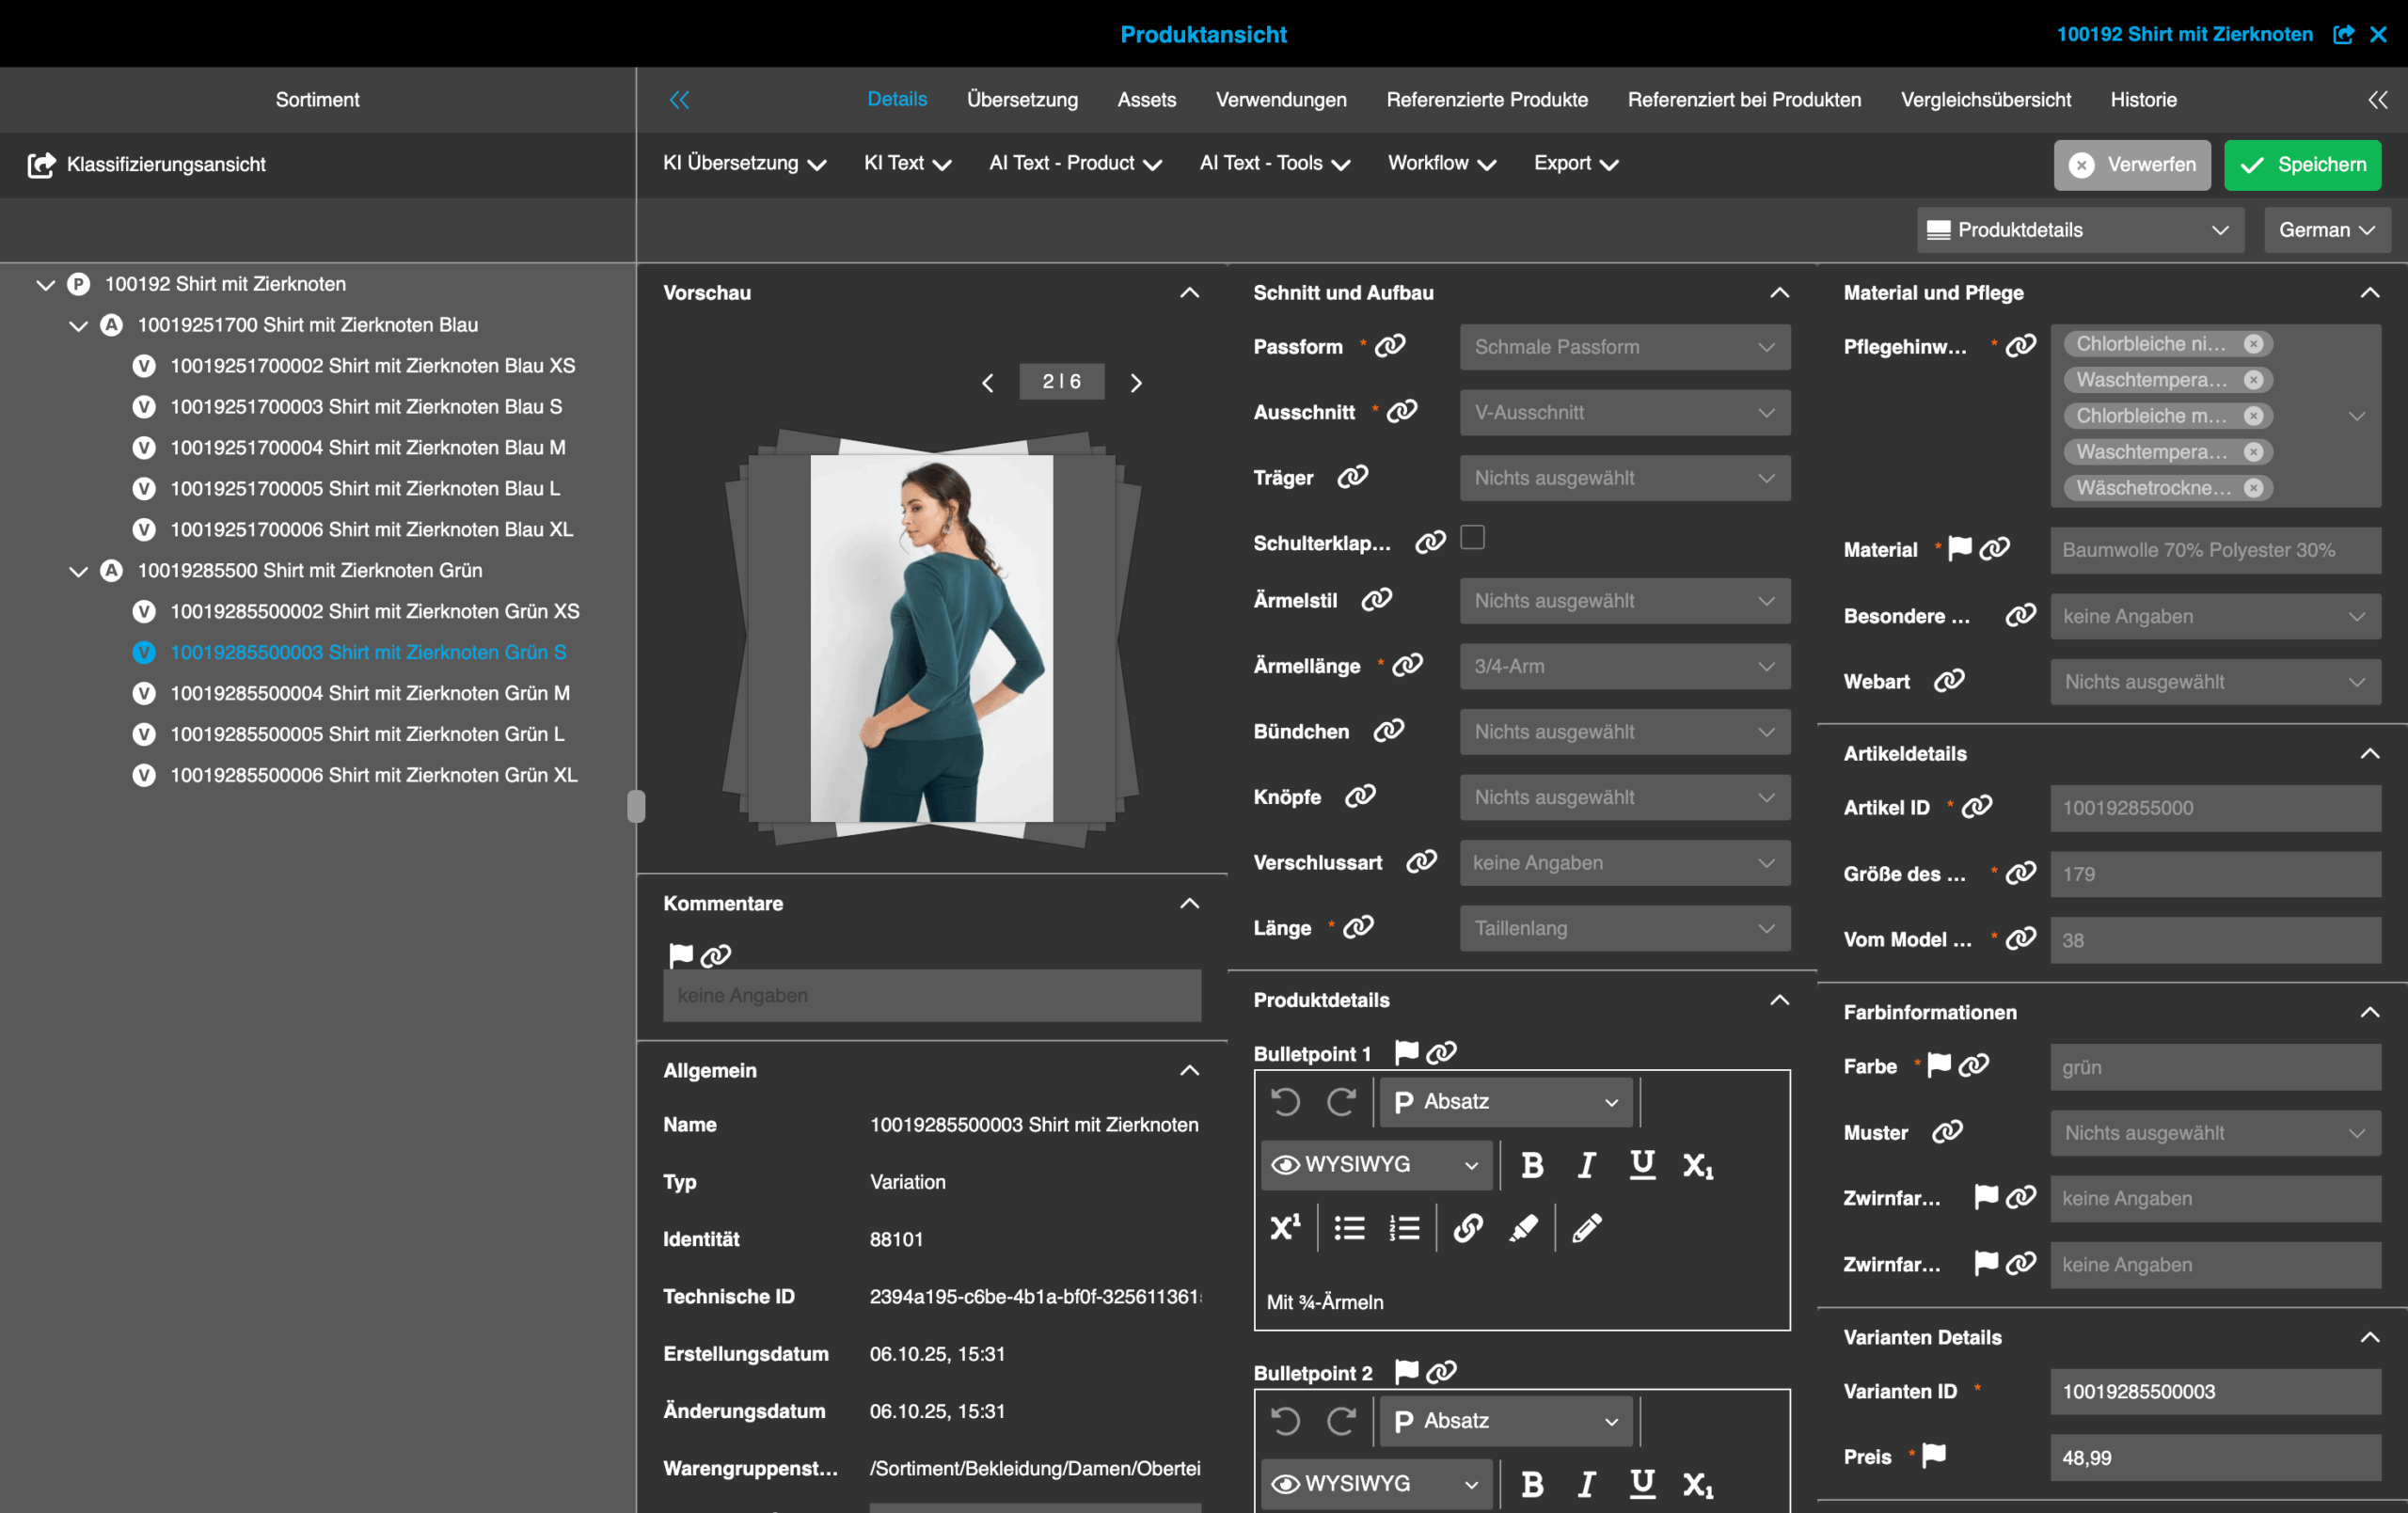Click the Verwerfen button

[2131, 165]
